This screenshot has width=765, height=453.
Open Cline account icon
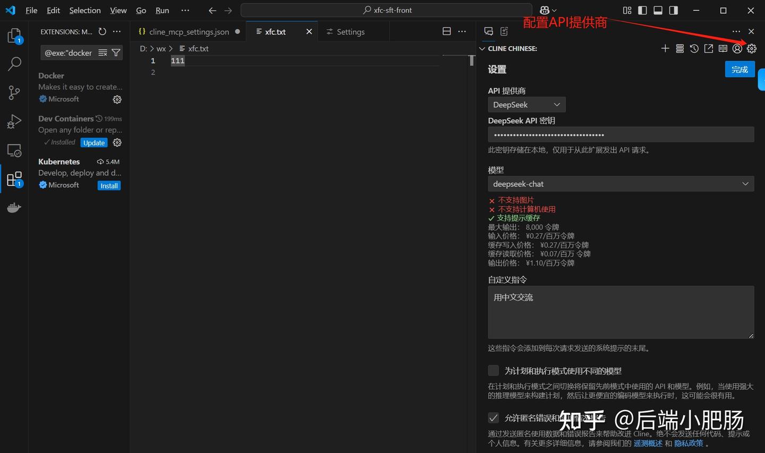737,48
